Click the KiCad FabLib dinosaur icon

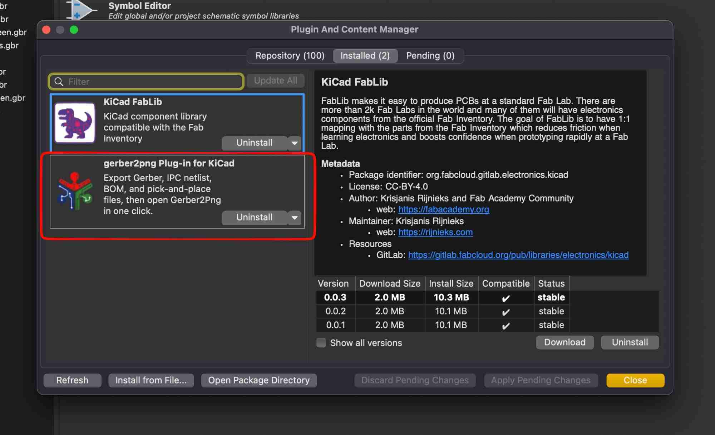tap(75, 123)
